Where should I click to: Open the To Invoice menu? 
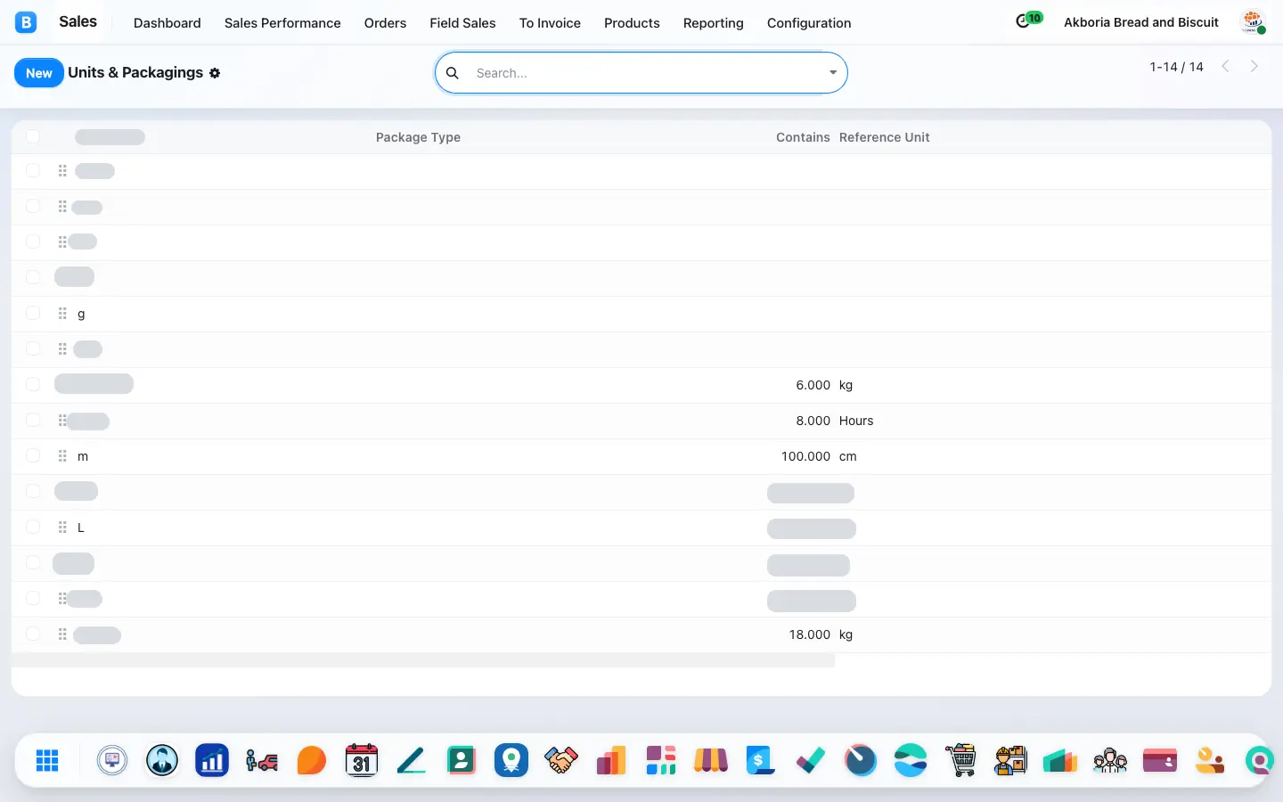pyautogui.click(x=550, y=23)
